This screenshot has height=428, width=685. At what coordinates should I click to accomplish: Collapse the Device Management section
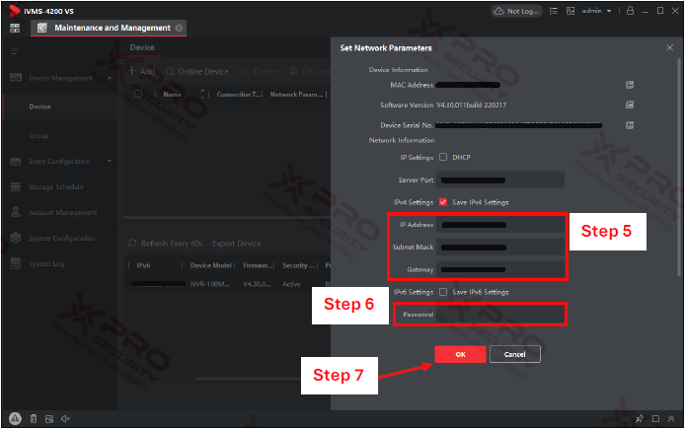click(x=110, y=78)
